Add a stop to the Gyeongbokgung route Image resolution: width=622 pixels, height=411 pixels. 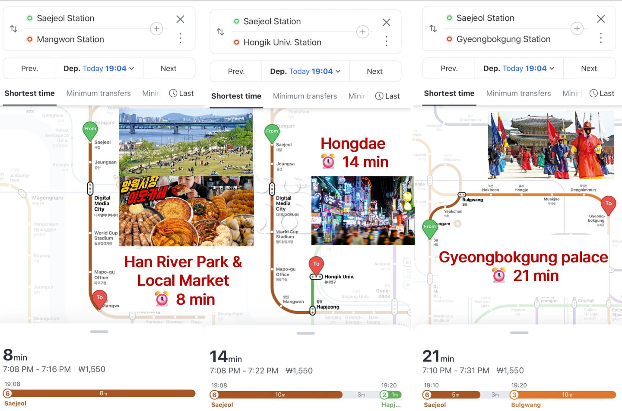tap(577, 28)
